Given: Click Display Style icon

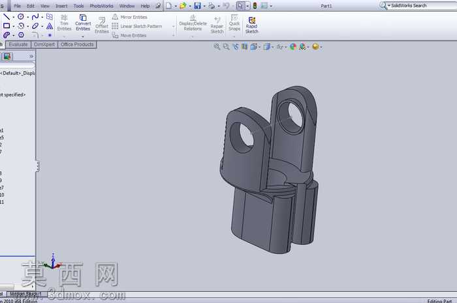Looking at the screenshot, I should [266, 46].
